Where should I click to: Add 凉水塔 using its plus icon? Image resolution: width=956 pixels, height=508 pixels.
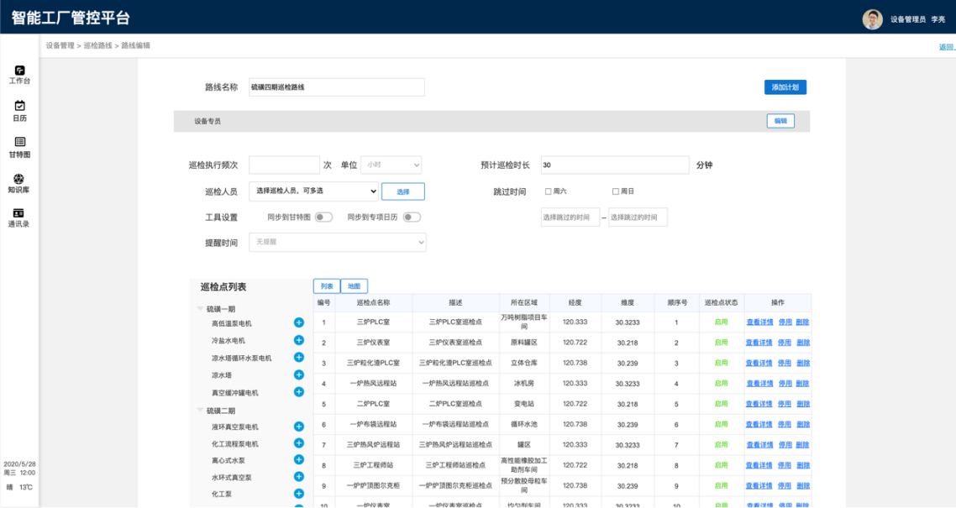pyautogui.click(x=298, y=374)
